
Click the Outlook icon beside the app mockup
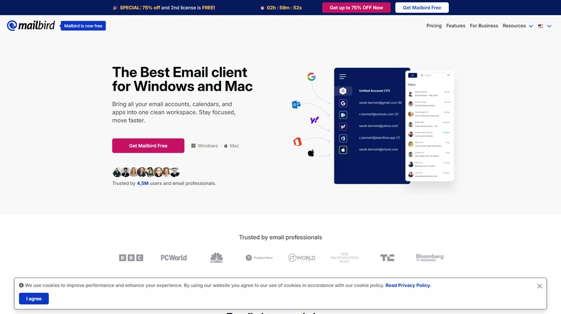[296, 104]
